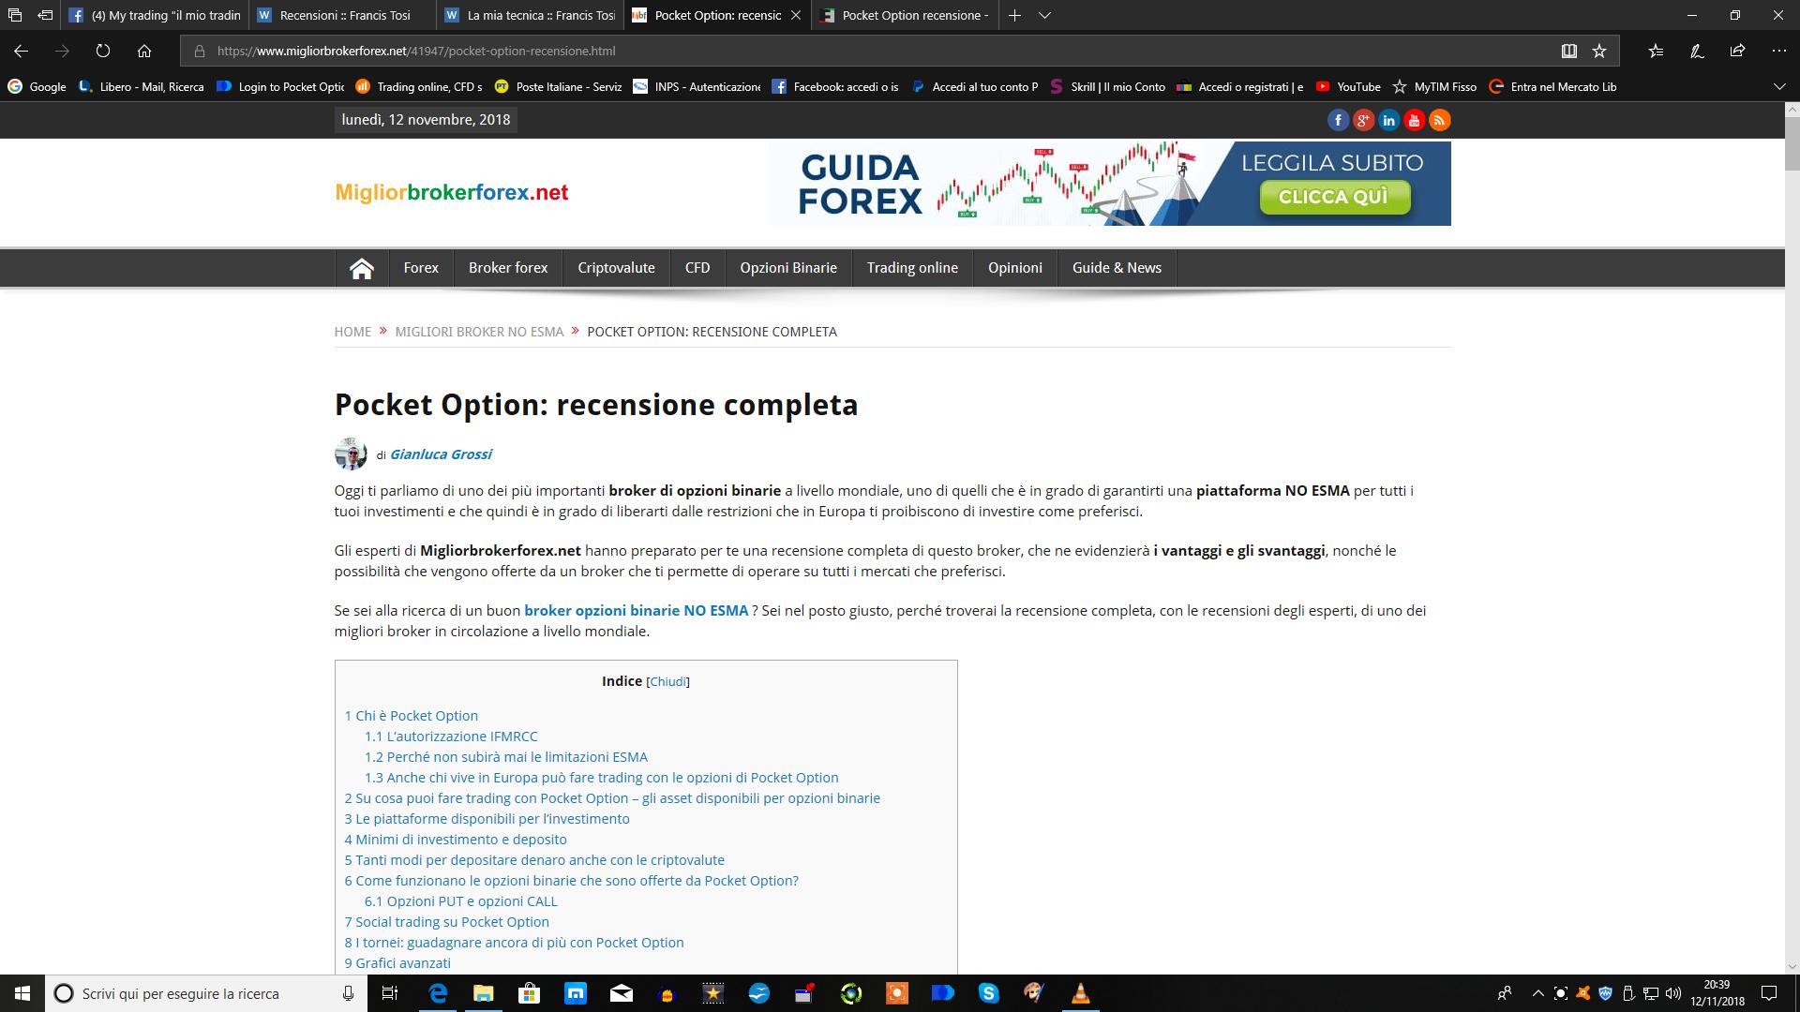1800x1012 pixels.
Task: Open MyTIM Fisso bookmark
Action: pyautogui.click(x=1434, y=86)
